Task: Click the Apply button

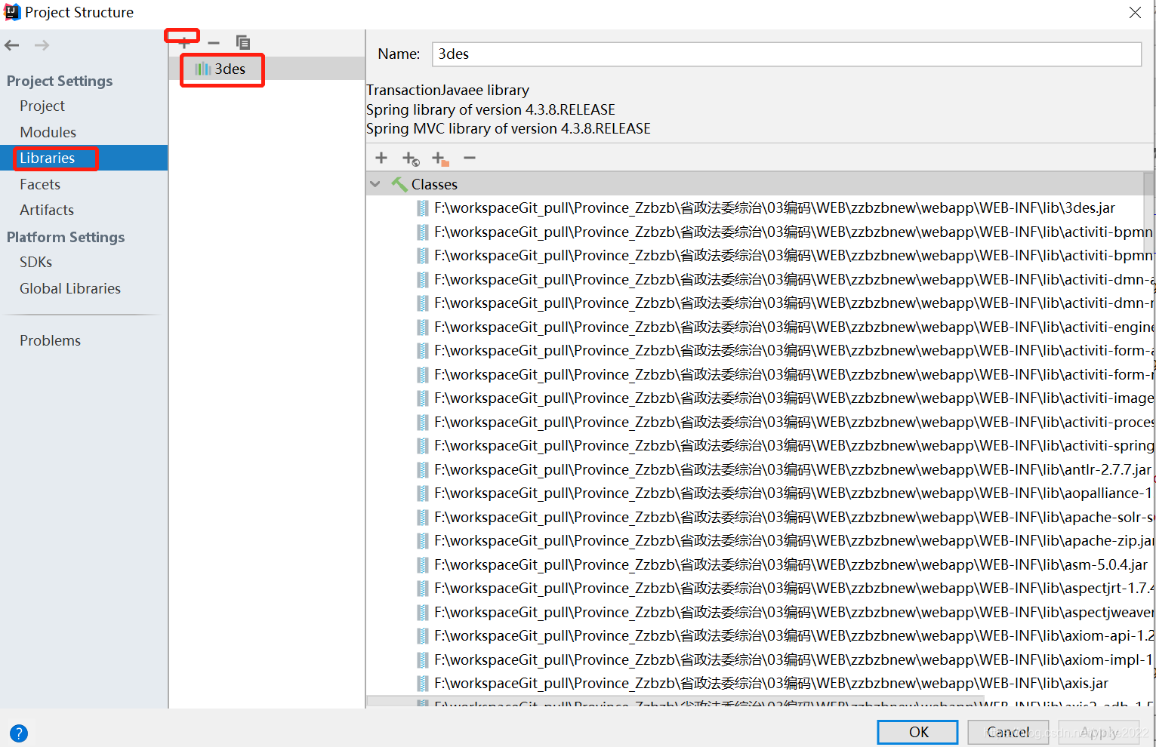Action: click(1099, 732)
